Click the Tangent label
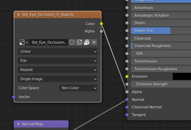Screen dimensions: 191x130 (139, 115)
